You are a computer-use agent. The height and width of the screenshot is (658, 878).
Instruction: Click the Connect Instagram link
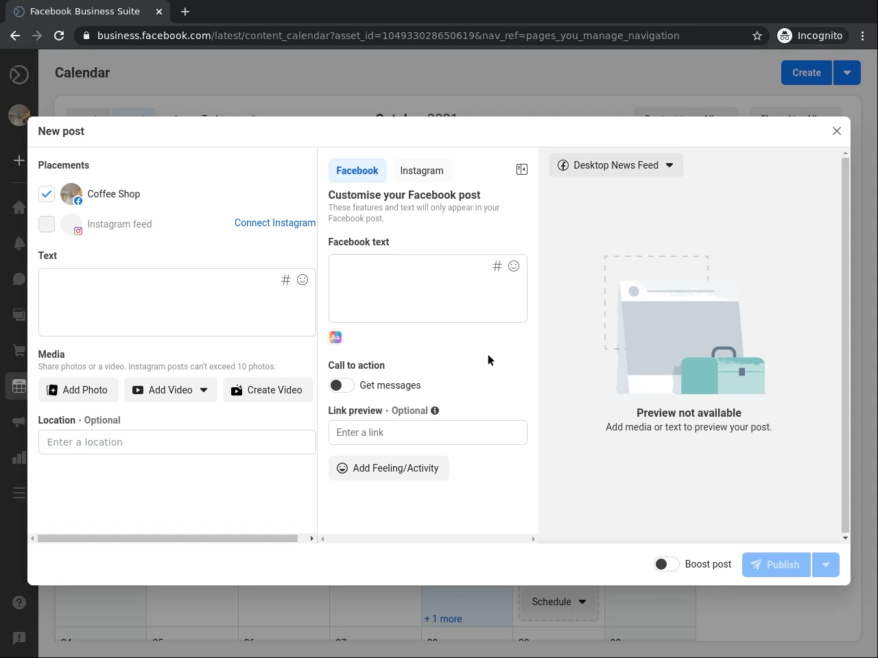(274, 223)
